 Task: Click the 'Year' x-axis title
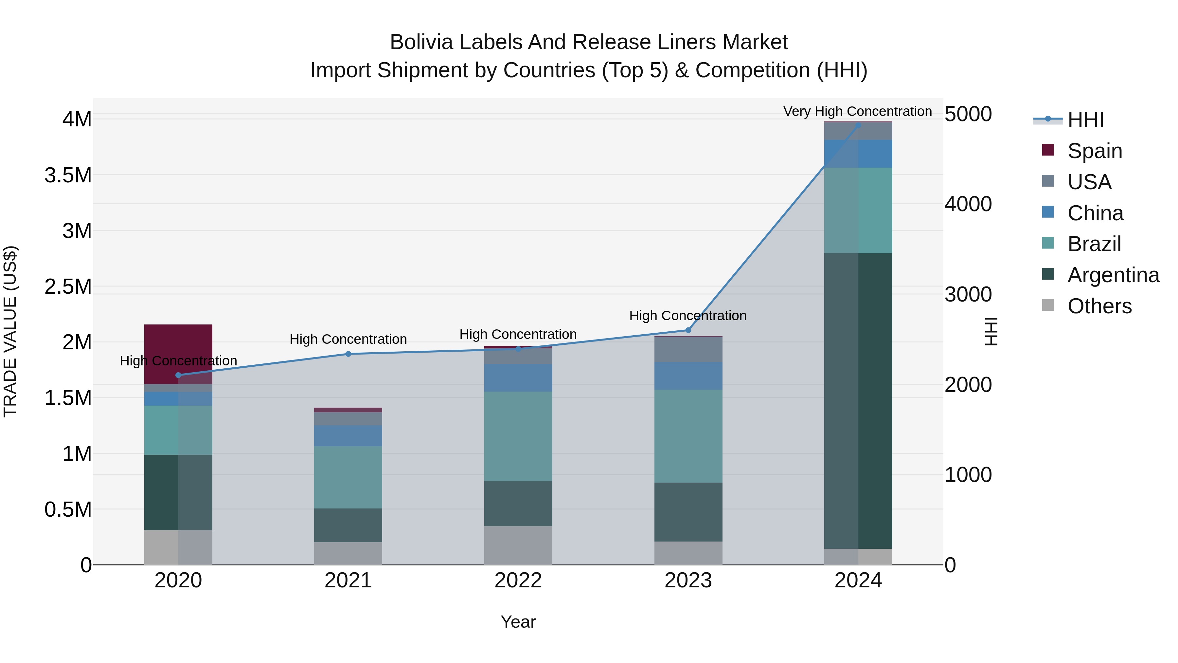pyautogui.click(x=518, y=622)
